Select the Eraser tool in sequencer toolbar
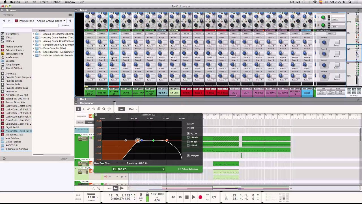 click(x=89, y=109)
